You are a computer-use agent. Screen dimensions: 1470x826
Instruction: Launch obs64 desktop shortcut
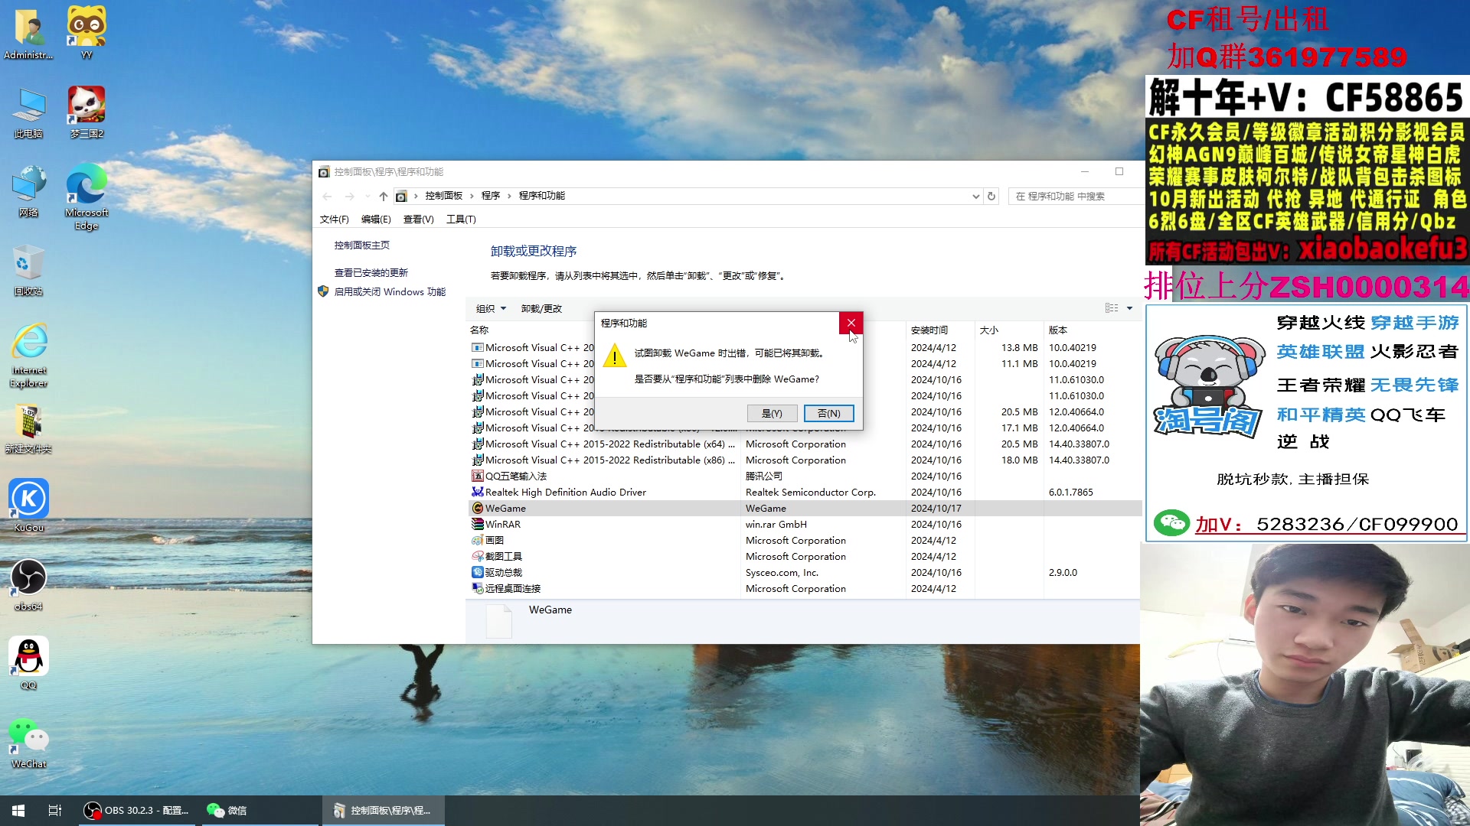28,585
